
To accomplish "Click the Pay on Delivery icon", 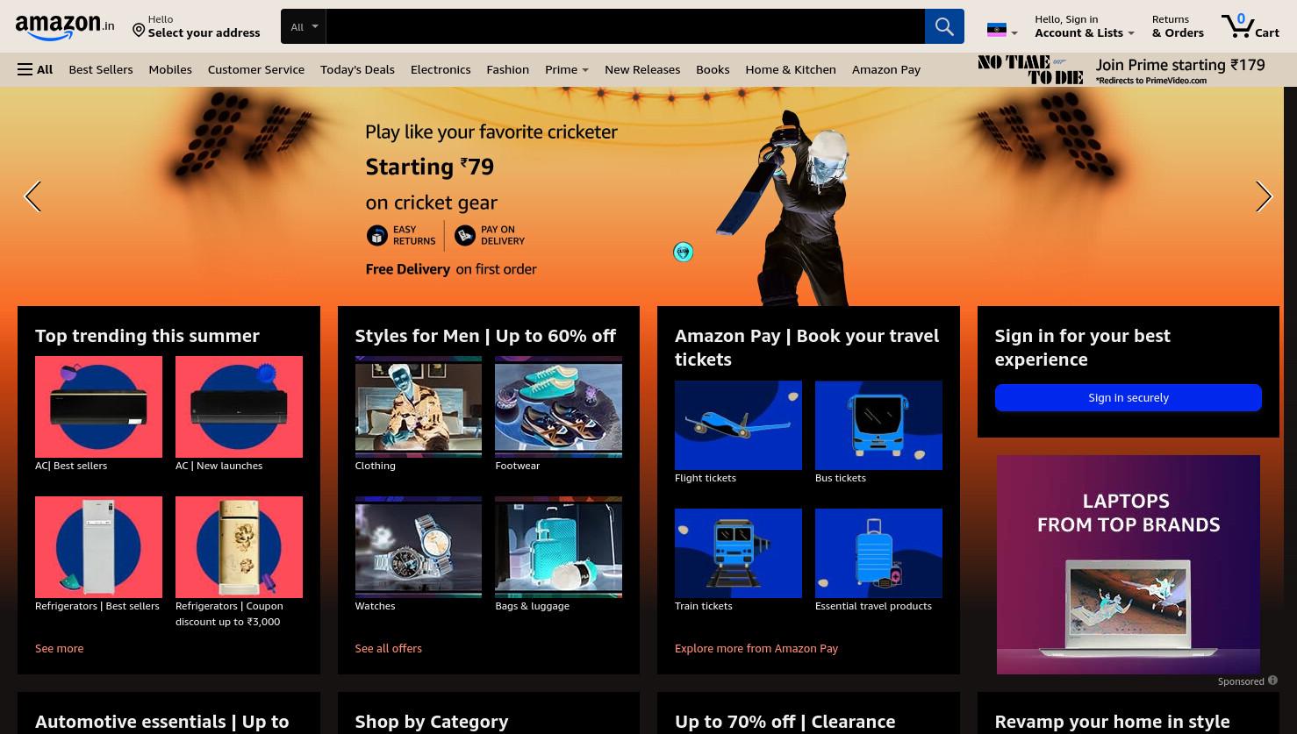I will tap(465, 235).
